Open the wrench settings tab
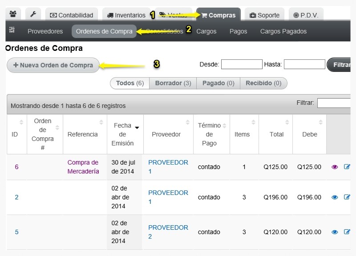356x256 pixels. [x=33, y=14]
